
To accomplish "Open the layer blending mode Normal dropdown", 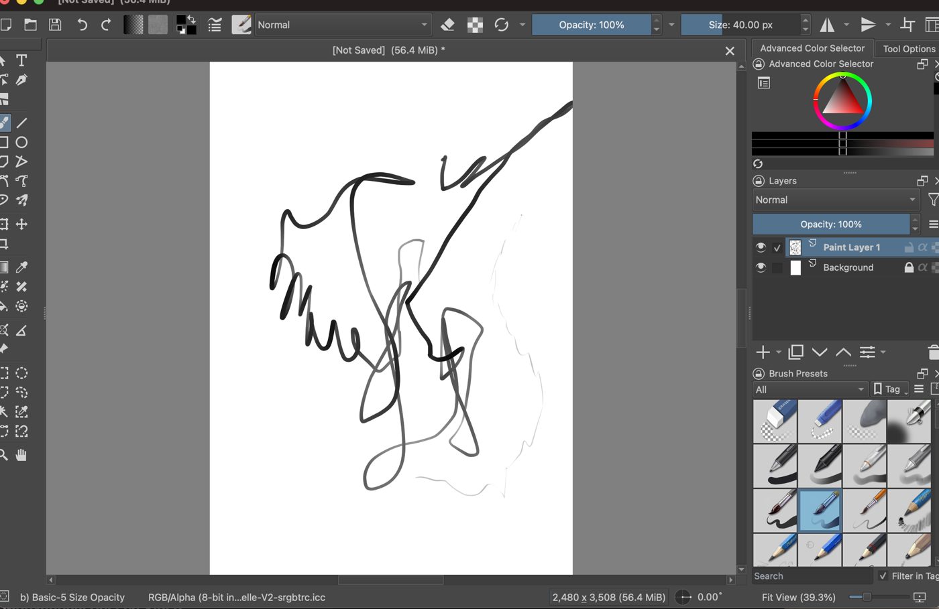I will 836,200.
